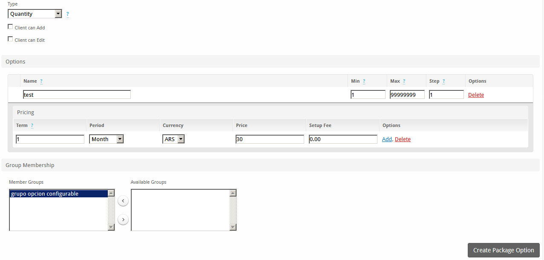Click the Create Package Option button
The height and width of the screenshot is (260, 544).
[x=504, y=250]
